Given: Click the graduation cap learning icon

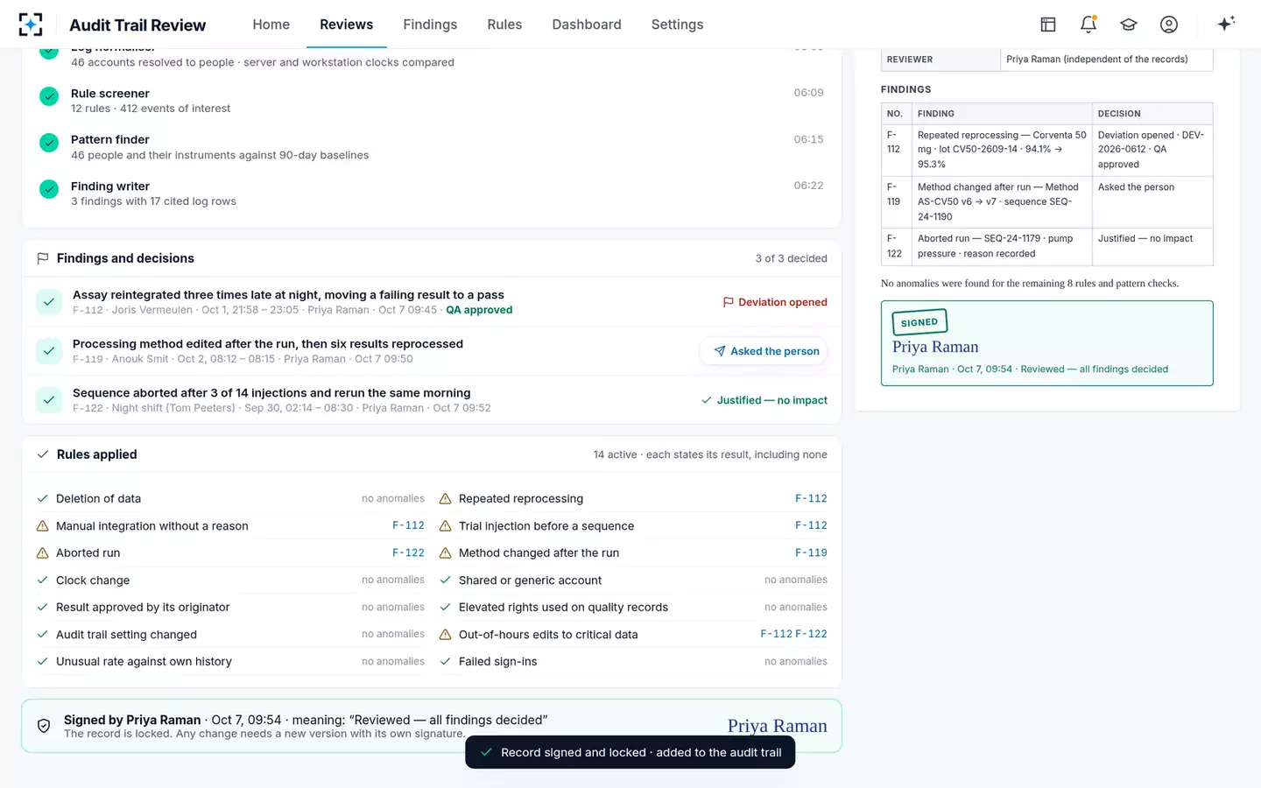Looking at the screenshot, I should click(1129, 25).
